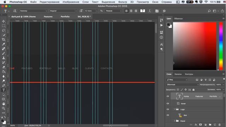Toggle layer filtering switch on or off

coord(224,79)
